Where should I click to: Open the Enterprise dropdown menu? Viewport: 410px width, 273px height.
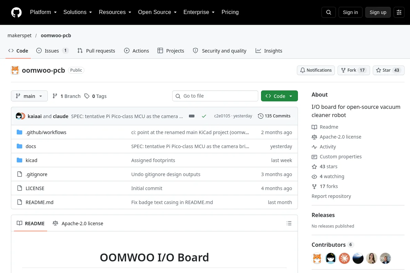click(199, 12)
